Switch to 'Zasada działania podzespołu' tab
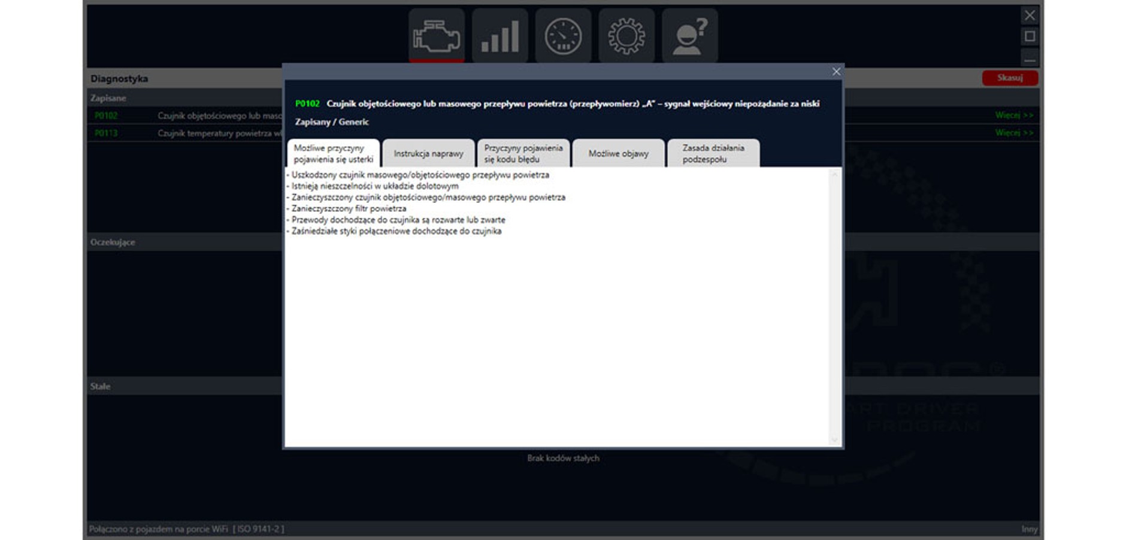Image resolution: width=1126 pixels, height=540 pixels. click(x=713, y=153)
